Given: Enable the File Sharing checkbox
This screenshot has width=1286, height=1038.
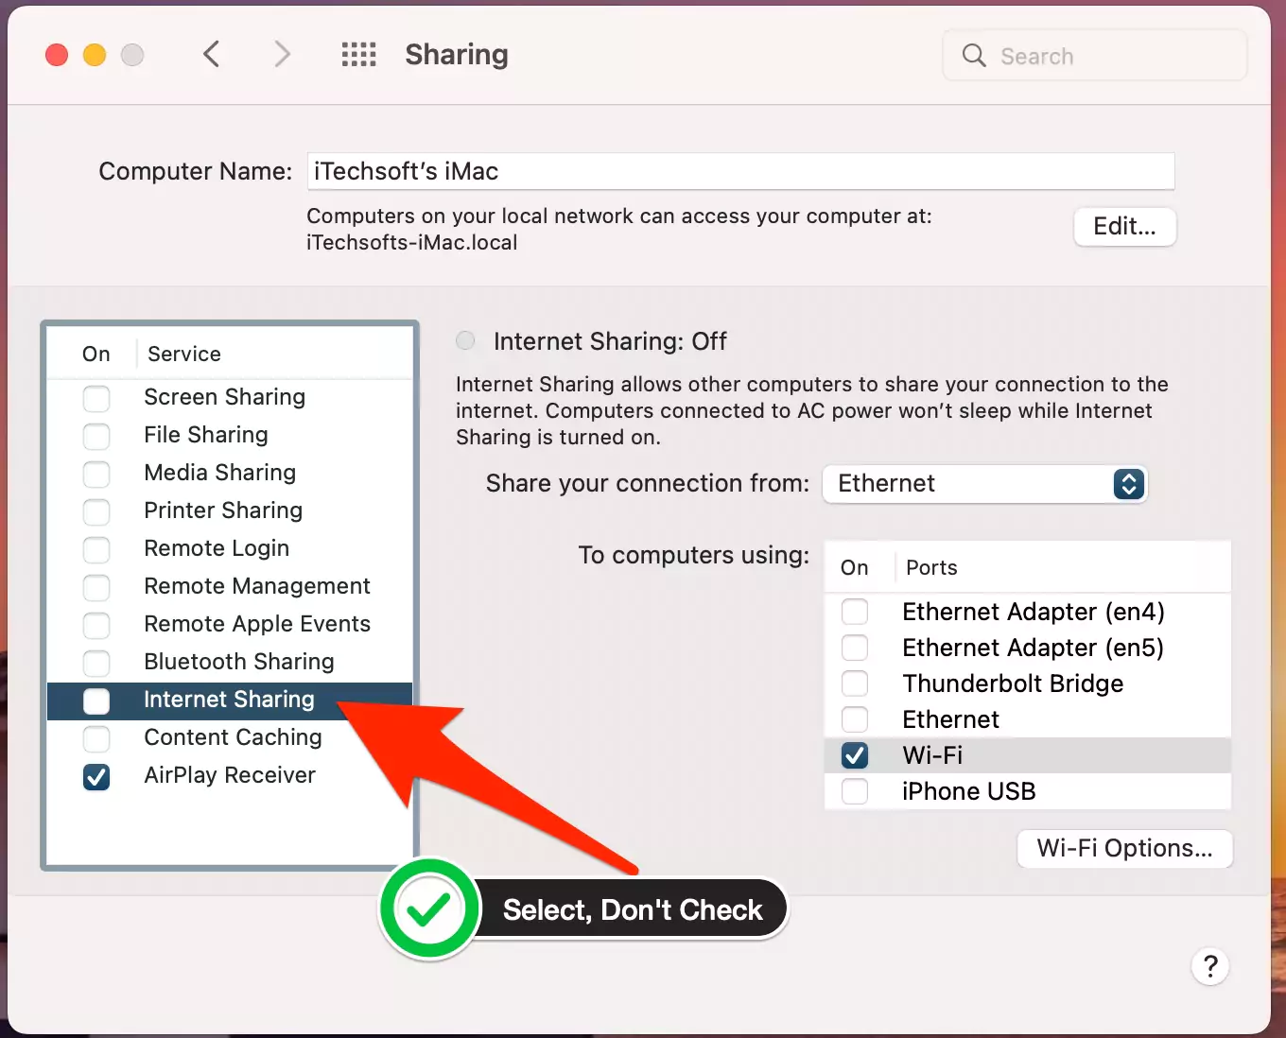Looking at the screenshot, I should 96,436.
